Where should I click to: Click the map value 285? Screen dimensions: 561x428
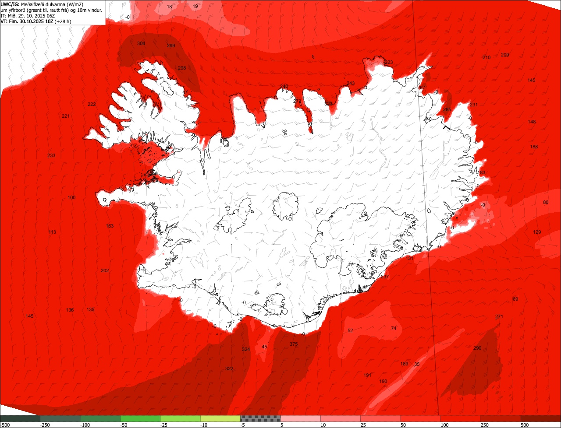coord(447,109)
